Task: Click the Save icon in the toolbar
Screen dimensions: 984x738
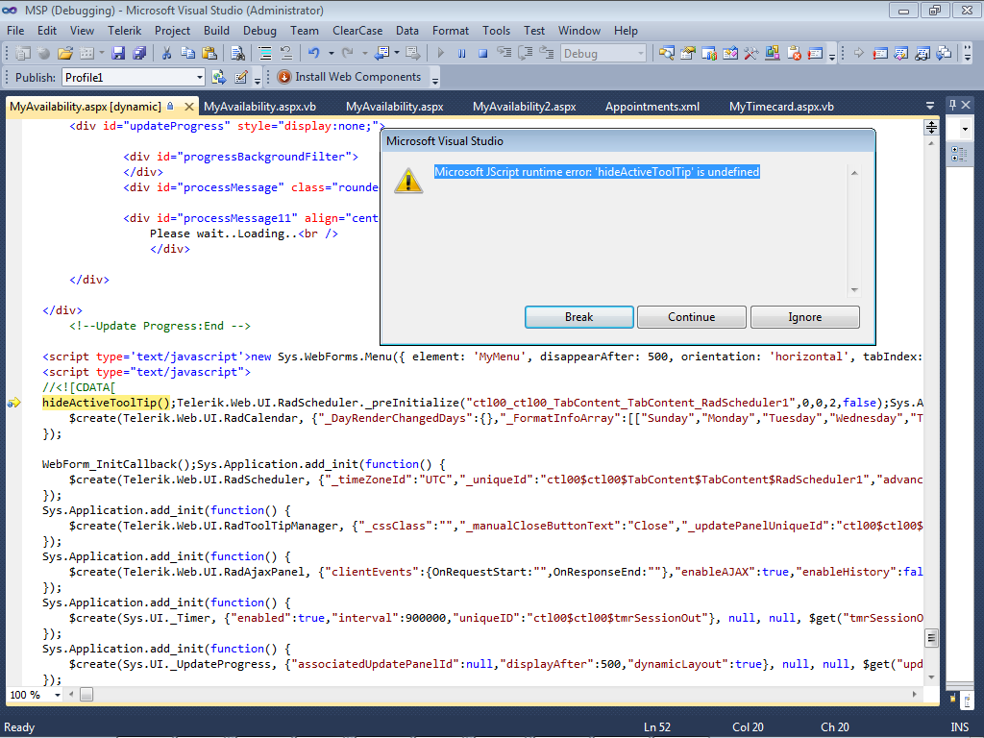Action: 117,54
